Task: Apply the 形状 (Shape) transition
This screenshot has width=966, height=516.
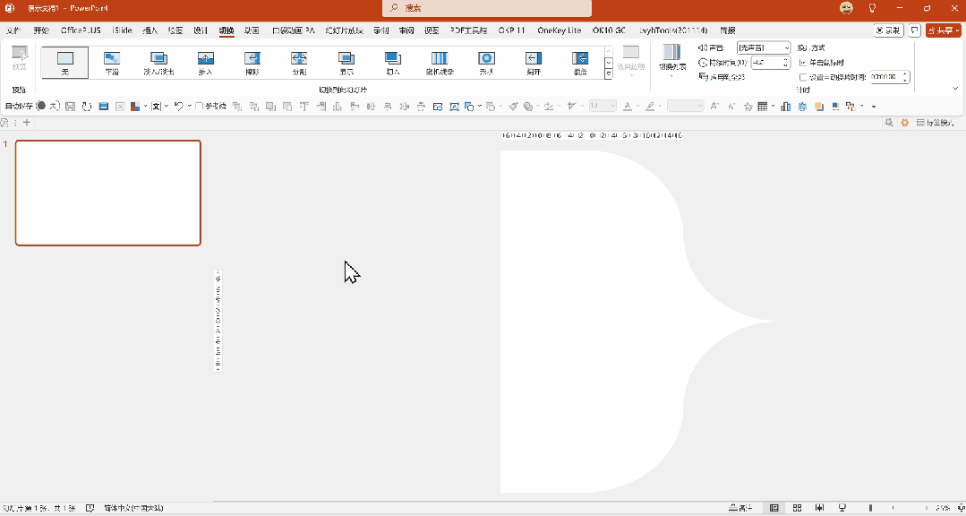Action: 487,63
